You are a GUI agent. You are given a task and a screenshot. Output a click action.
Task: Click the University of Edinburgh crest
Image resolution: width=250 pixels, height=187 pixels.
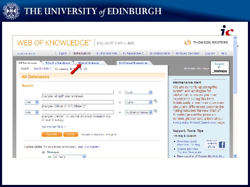pos(11,11)
